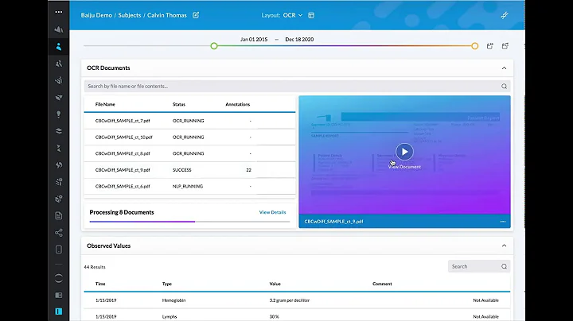Image resolution: width=573 pixels, height=321 pixels.
Task: Click the share nodes sidebar icon
Action: point(58,232)
